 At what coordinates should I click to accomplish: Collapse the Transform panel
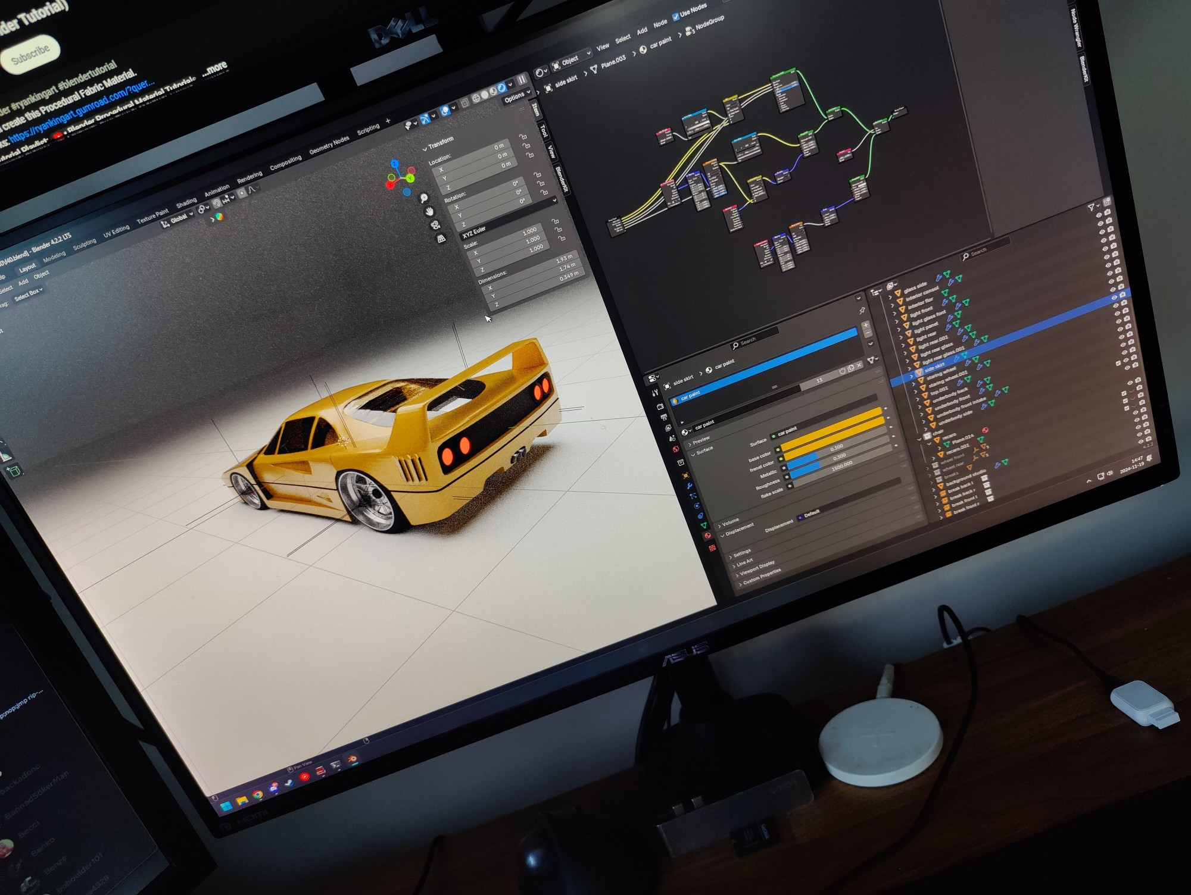point(439,144)
